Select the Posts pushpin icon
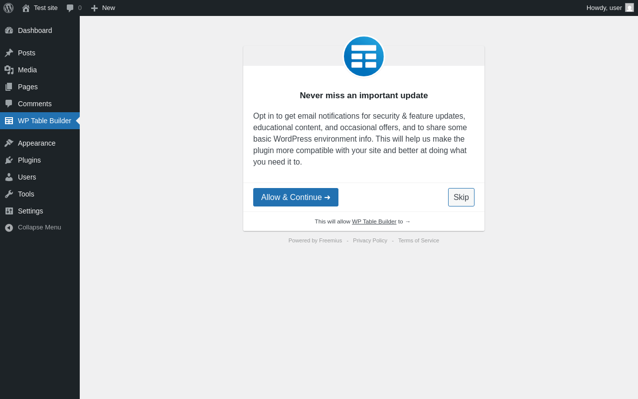This screenshot has width=638, height=399. pos(9,53)
